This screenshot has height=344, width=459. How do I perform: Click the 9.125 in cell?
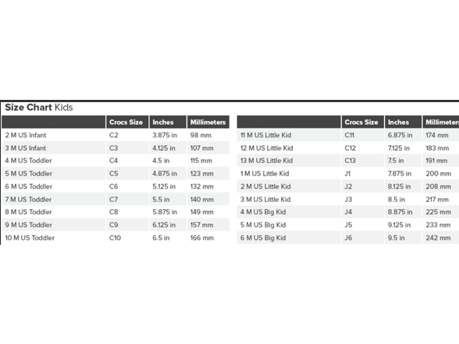coord(403,225)
